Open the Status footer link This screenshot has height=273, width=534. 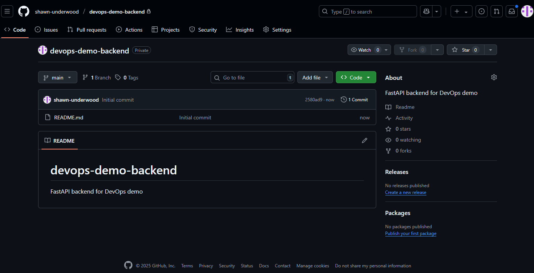[247, 266]
